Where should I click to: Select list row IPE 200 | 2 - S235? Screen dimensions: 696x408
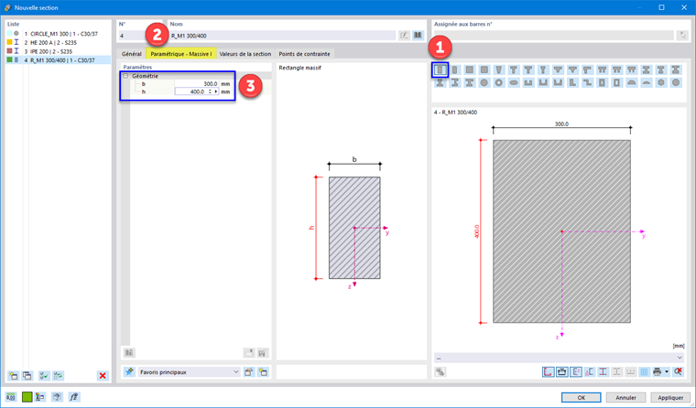[x=58, y=51]
